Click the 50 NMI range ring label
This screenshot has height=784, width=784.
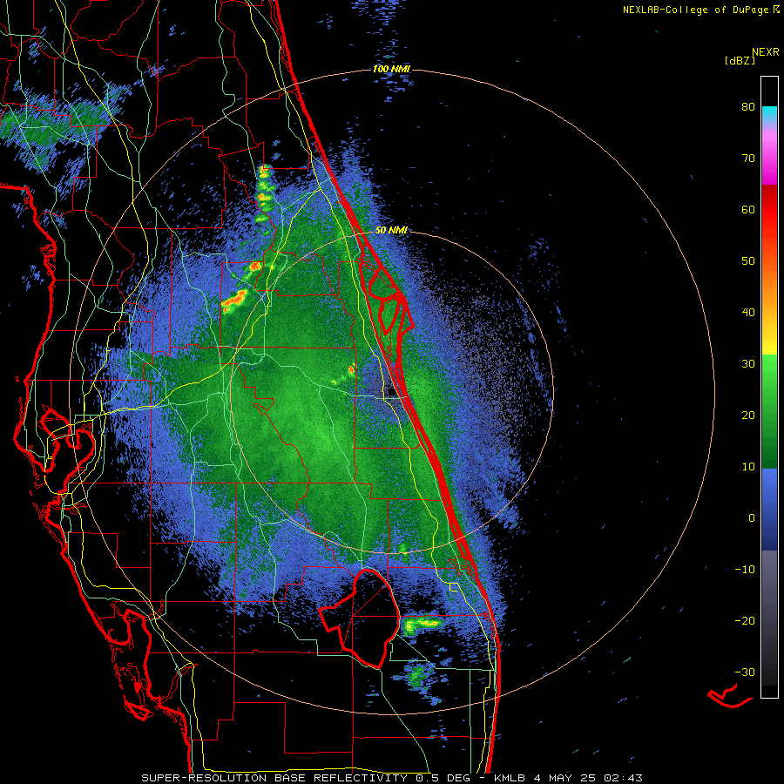391,231
